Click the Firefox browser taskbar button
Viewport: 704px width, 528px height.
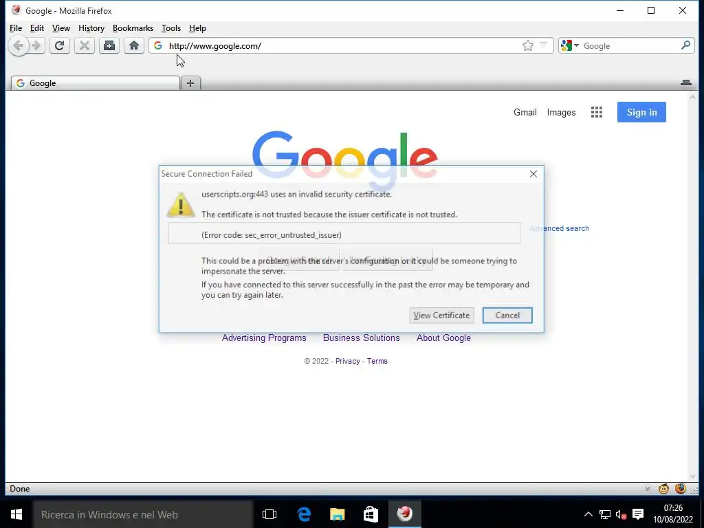point(404,514)
